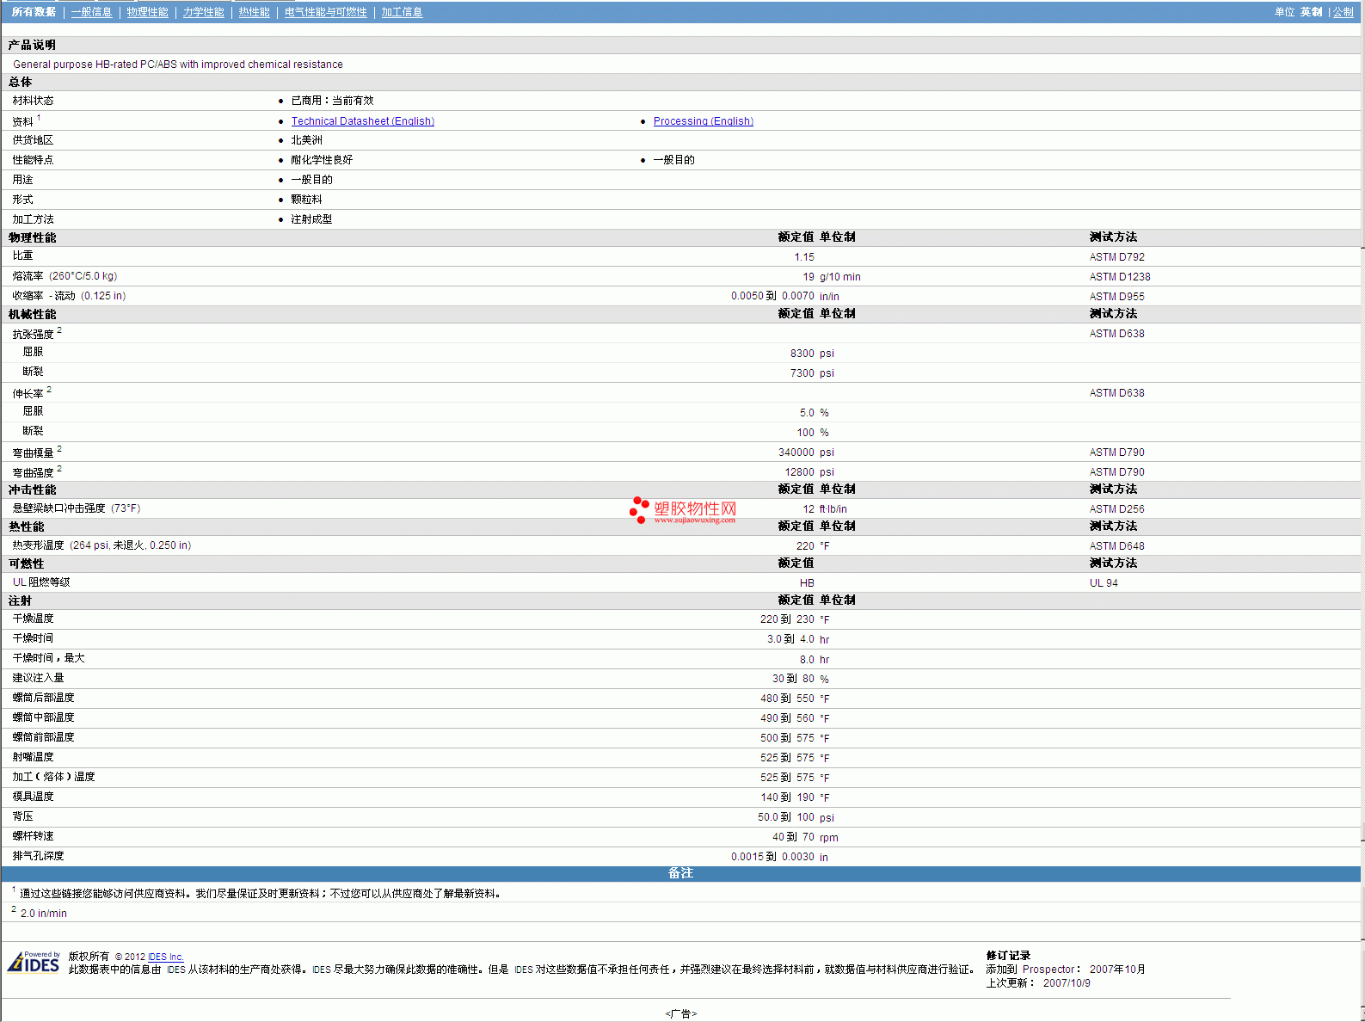Click the 广告 label at bottom
1365x1022 pixels.
[680, 1013]
